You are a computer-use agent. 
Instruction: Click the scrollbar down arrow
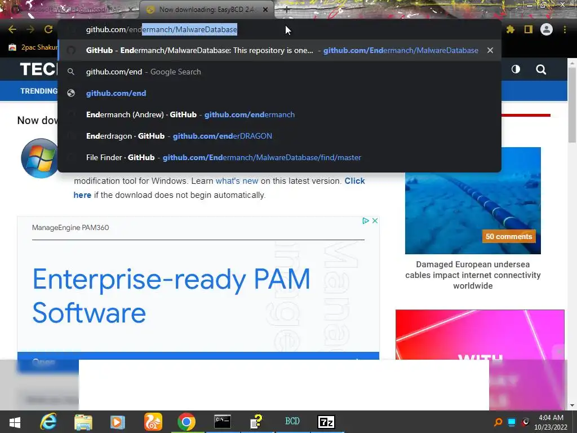(572, 405)
